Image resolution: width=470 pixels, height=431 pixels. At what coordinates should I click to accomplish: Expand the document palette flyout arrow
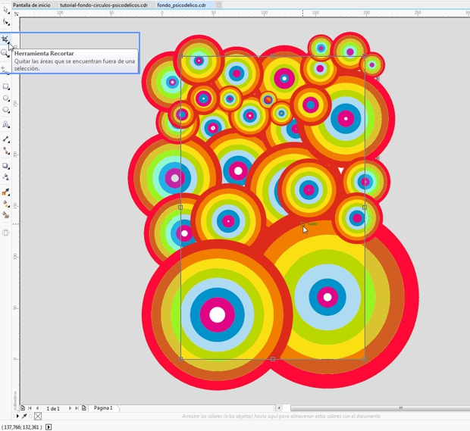[17, 416]
